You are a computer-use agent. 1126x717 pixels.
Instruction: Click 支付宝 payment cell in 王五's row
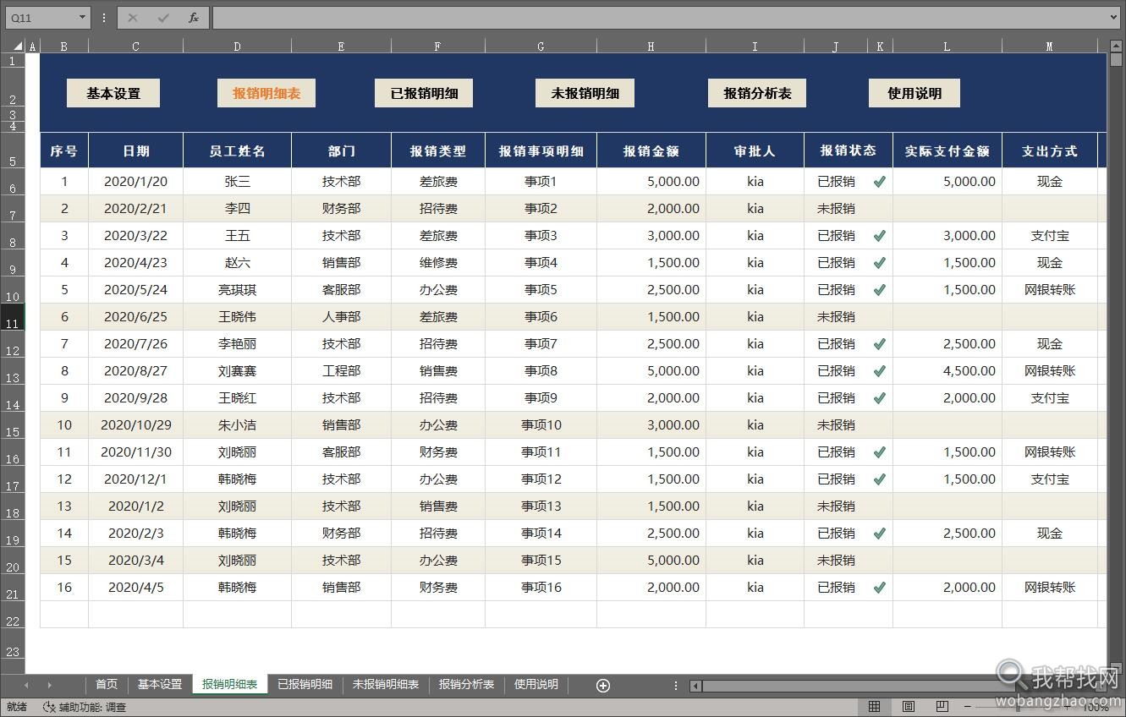tap(1049, 235)
